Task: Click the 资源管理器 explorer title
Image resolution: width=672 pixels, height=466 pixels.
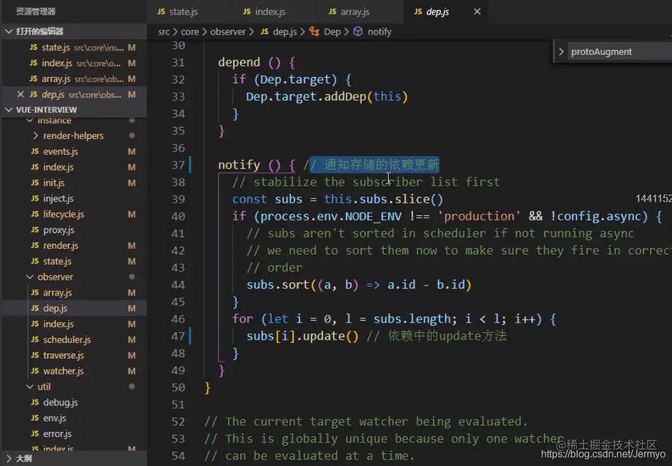Action: [36, 11]
